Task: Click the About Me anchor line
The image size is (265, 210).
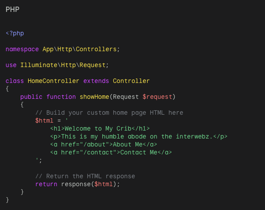Action: 104,145
